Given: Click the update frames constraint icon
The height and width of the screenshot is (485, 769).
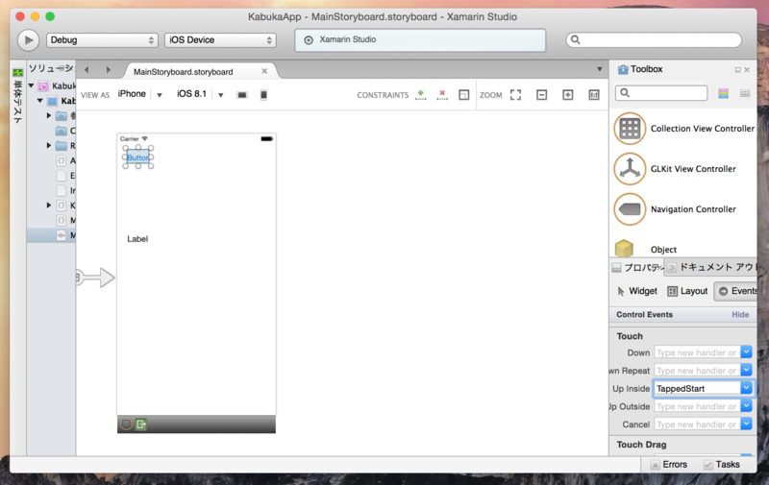Looking at the screenshot, I should tap(464, 94).
